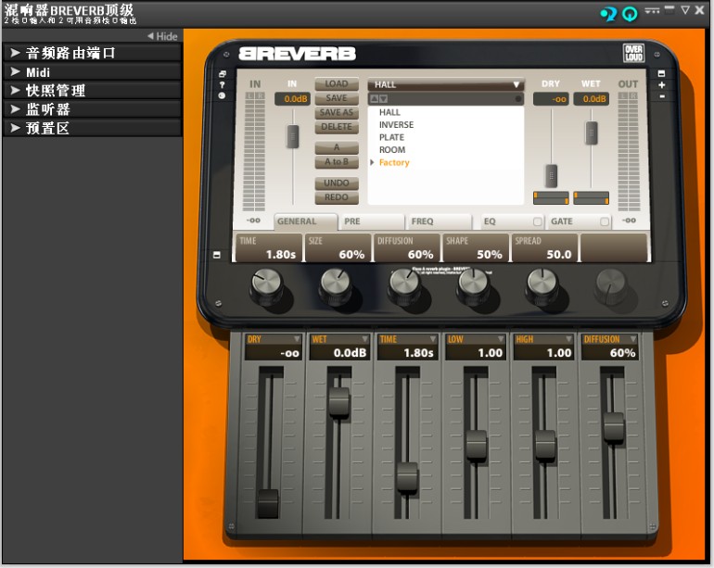Click the bottom HIGH fader cap

tap(545, 444)
